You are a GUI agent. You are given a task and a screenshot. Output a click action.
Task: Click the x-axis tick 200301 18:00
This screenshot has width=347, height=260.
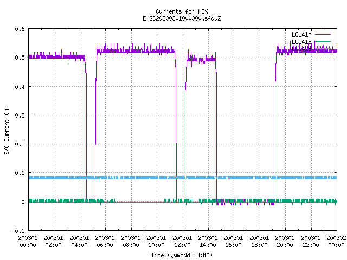click(x=259, y=242)
